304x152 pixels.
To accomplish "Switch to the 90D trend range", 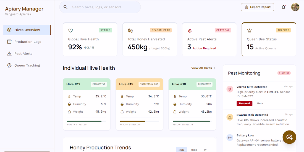I will 194,150.
